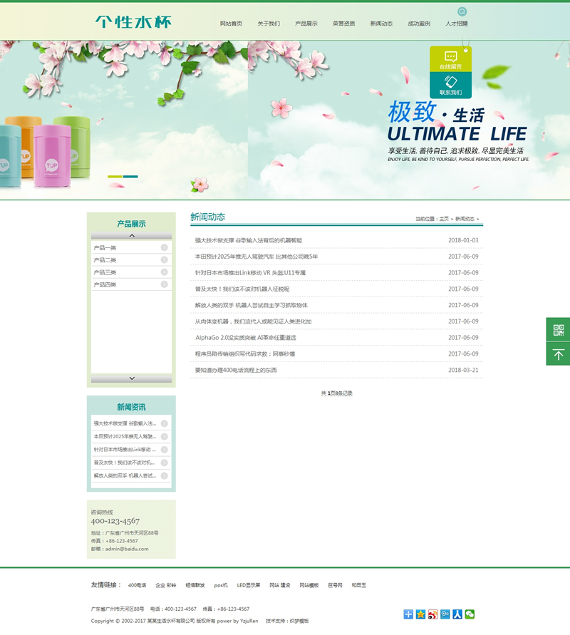
Task: Click the back-to-top arrow icon
Action: tap(558, 354)
